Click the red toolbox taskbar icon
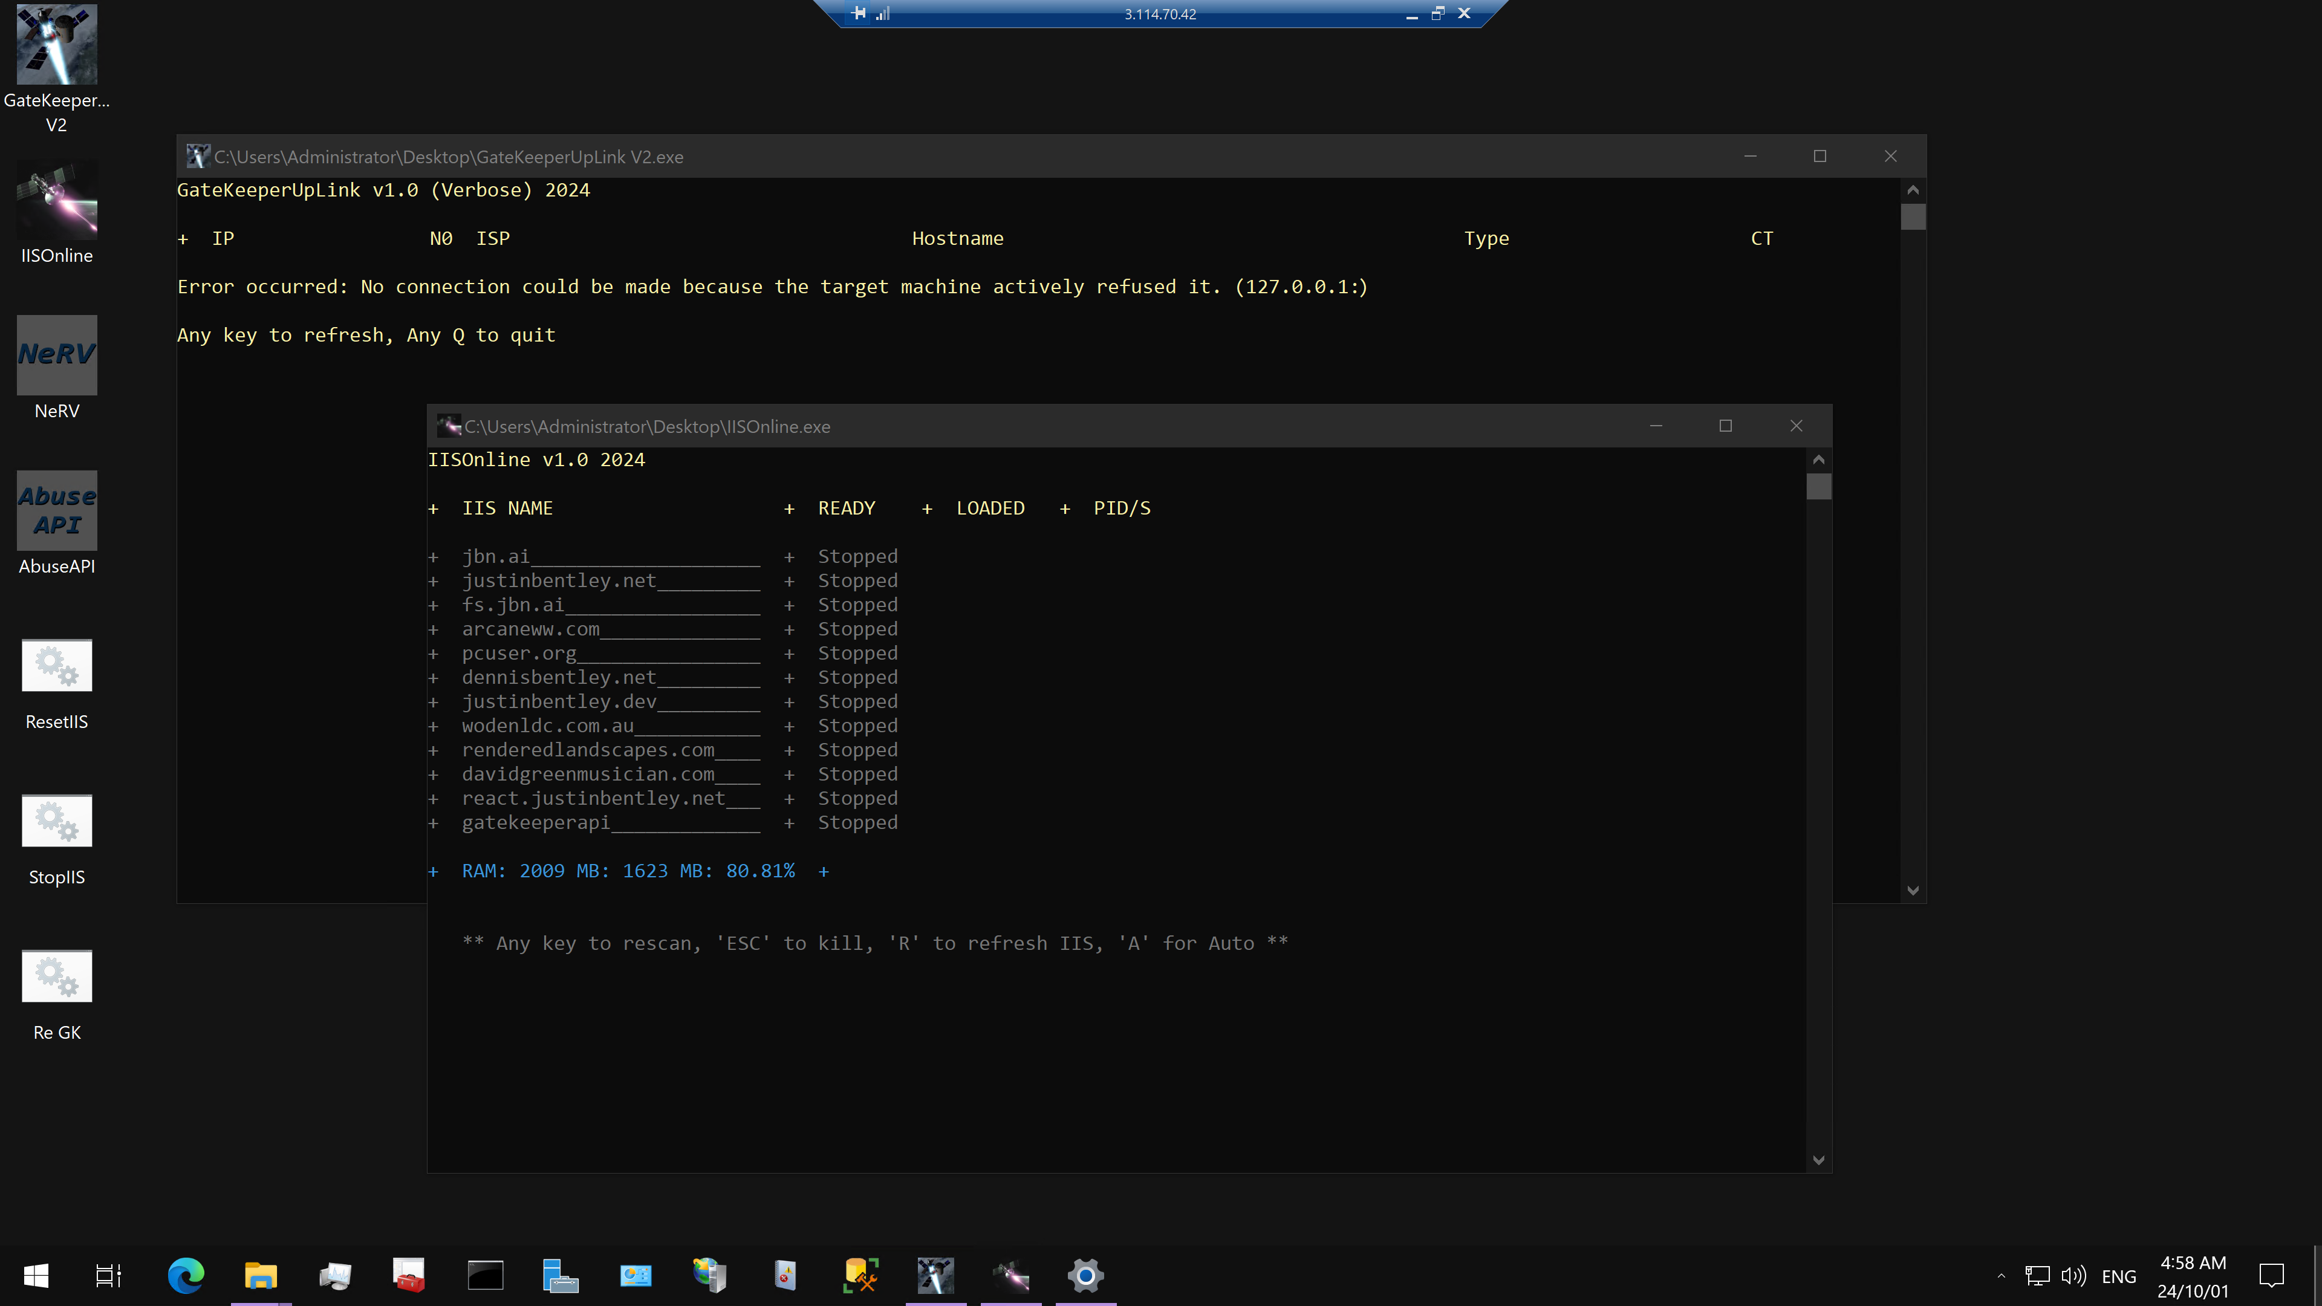 (409, 1275)
